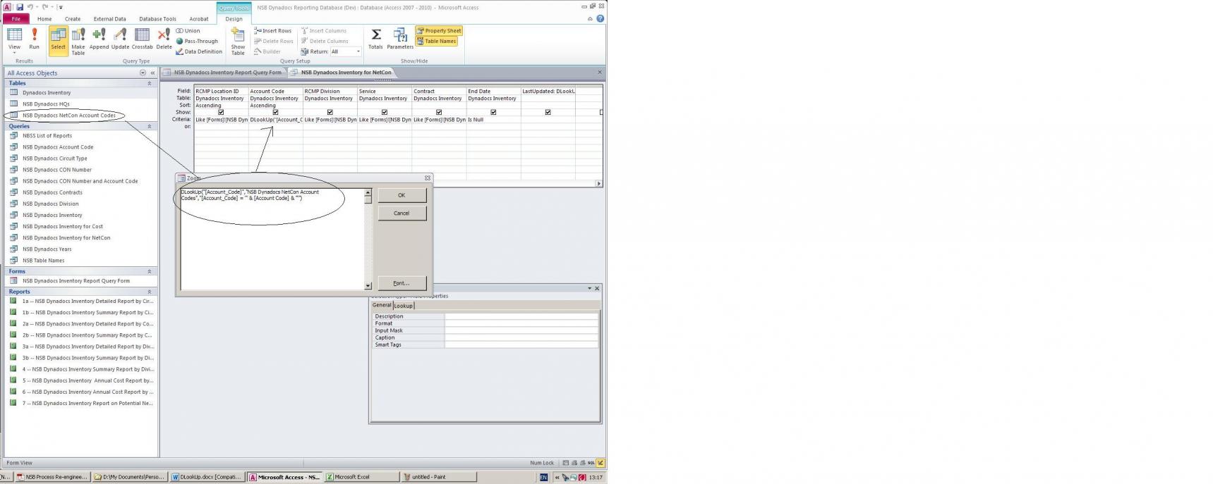
Task: Toggle Table Names row display
Action: click(x=437, y=41)
